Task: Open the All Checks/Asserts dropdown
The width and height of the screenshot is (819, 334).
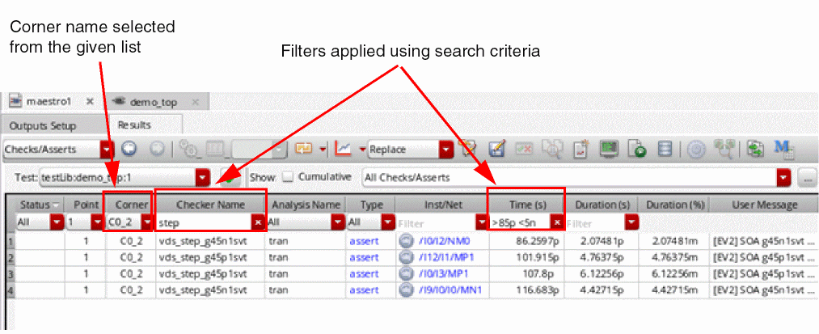Action: [783, 178]
